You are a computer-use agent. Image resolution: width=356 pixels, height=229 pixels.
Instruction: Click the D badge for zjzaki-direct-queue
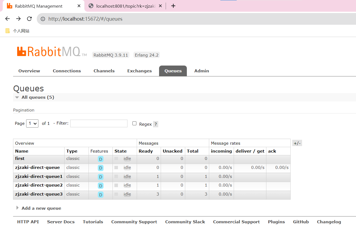tap(101, 168)
